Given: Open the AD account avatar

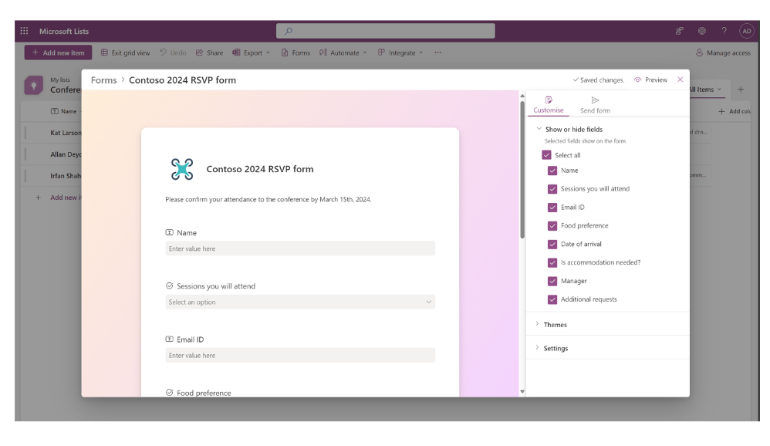Looking at the screenshot, I should click(746, 31).
